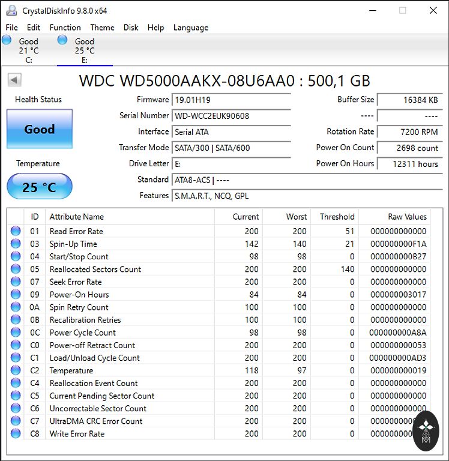Click the Good health status button
The height and width of the screenshot is (461, 449).
pyautogui.click(x=40, y=129)
